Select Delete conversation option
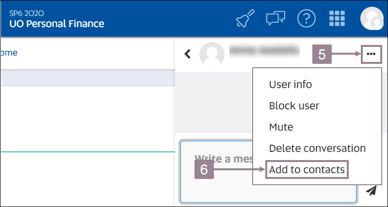 [x=317, y=148]
